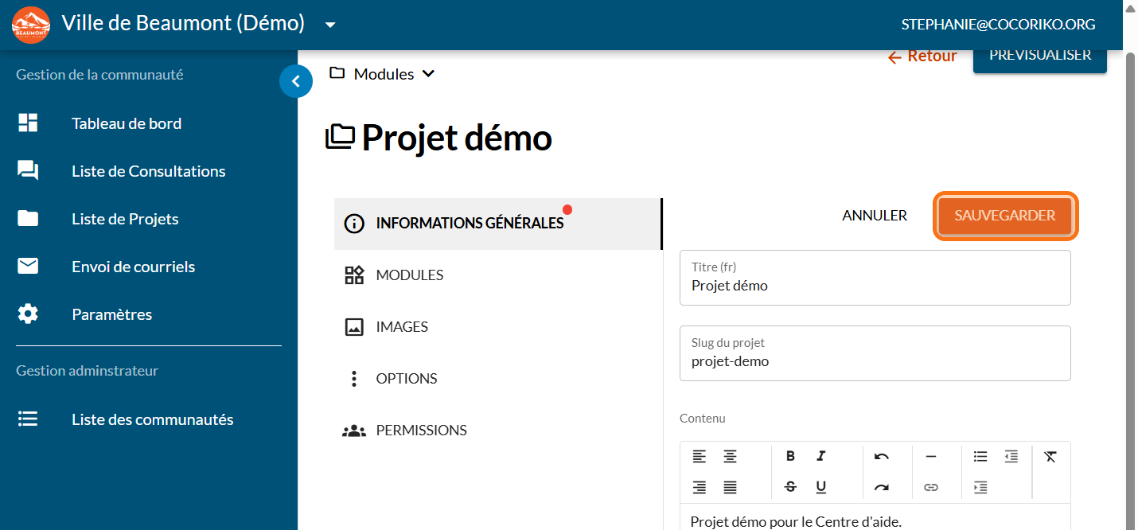Screen dimensions: 1138x530
Task: Click the Retour link
Action: (x=922, y=57)
